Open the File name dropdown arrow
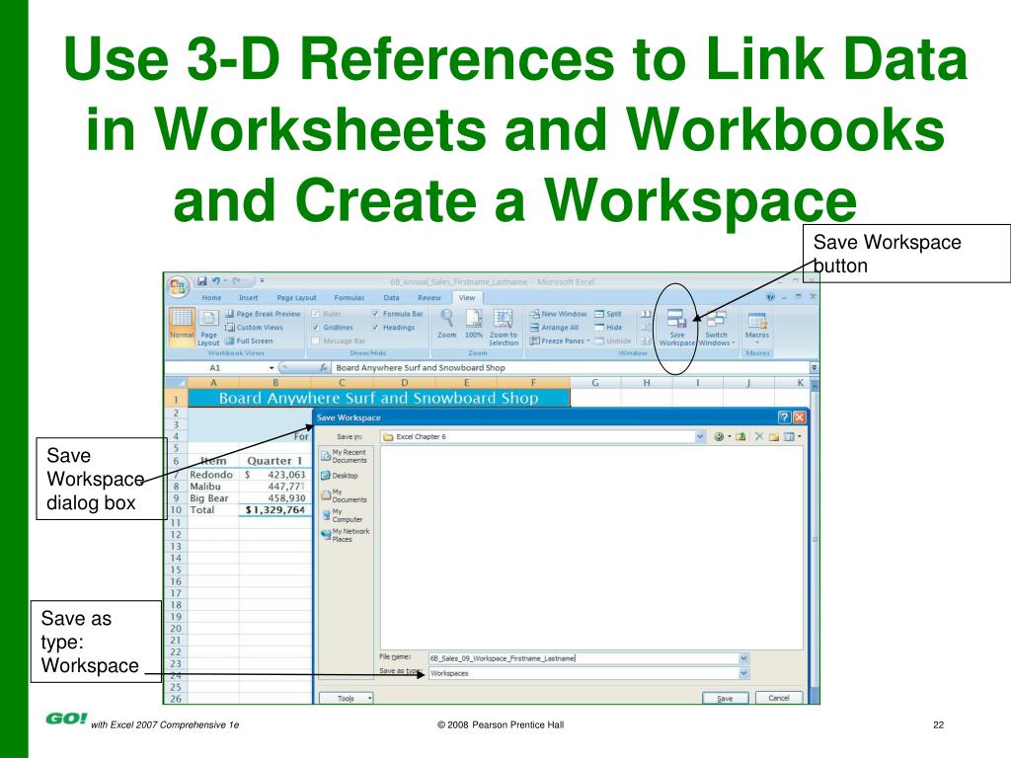The height and width of the screenshot is (758, 1011). point(743,658)
